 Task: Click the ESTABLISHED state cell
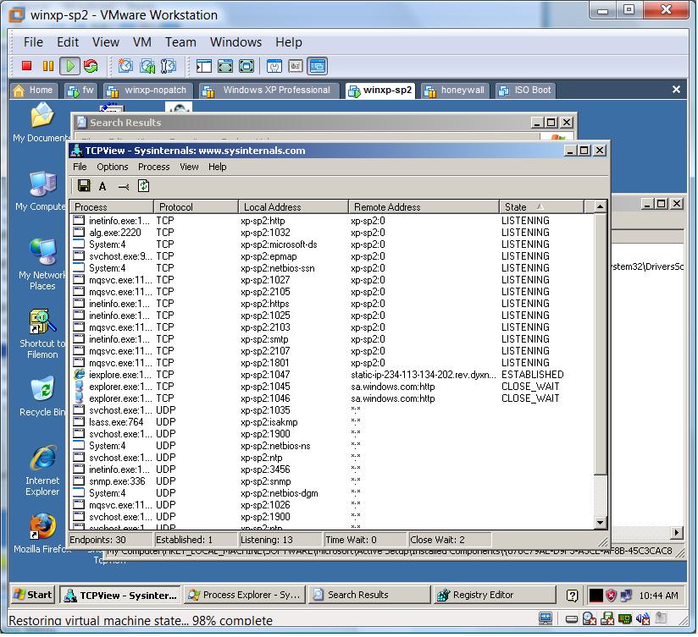click(533, 375)
